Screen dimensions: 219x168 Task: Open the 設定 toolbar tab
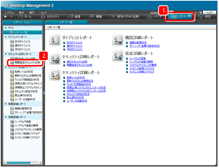click(x=204, y=17)
